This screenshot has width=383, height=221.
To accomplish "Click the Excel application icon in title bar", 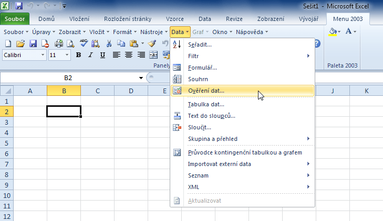I will [x=5, y=6].
